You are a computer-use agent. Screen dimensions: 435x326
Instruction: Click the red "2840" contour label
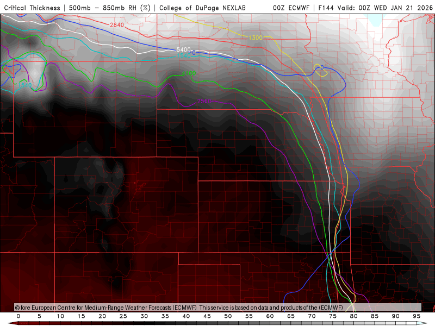[117, 25]
